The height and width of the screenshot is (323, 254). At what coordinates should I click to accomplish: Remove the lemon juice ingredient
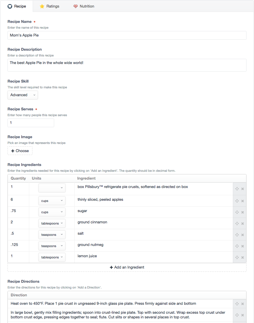click(x=242, y=257)
